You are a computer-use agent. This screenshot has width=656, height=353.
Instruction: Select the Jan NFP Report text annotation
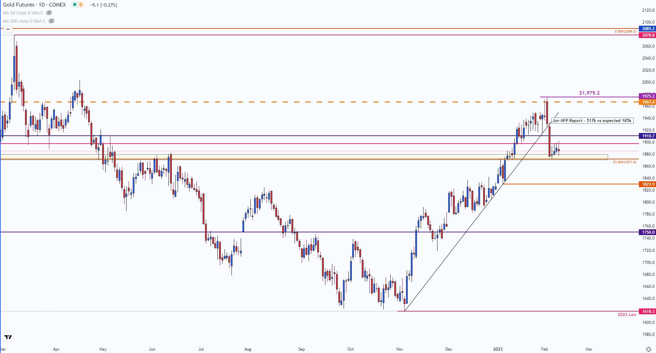pos(592,121)
